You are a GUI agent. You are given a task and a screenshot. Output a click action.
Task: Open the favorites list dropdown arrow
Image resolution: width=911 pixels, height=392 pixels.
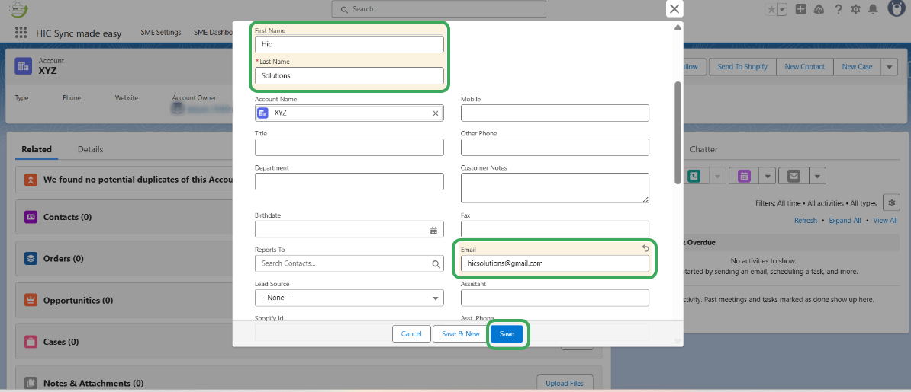coord(782,9)
